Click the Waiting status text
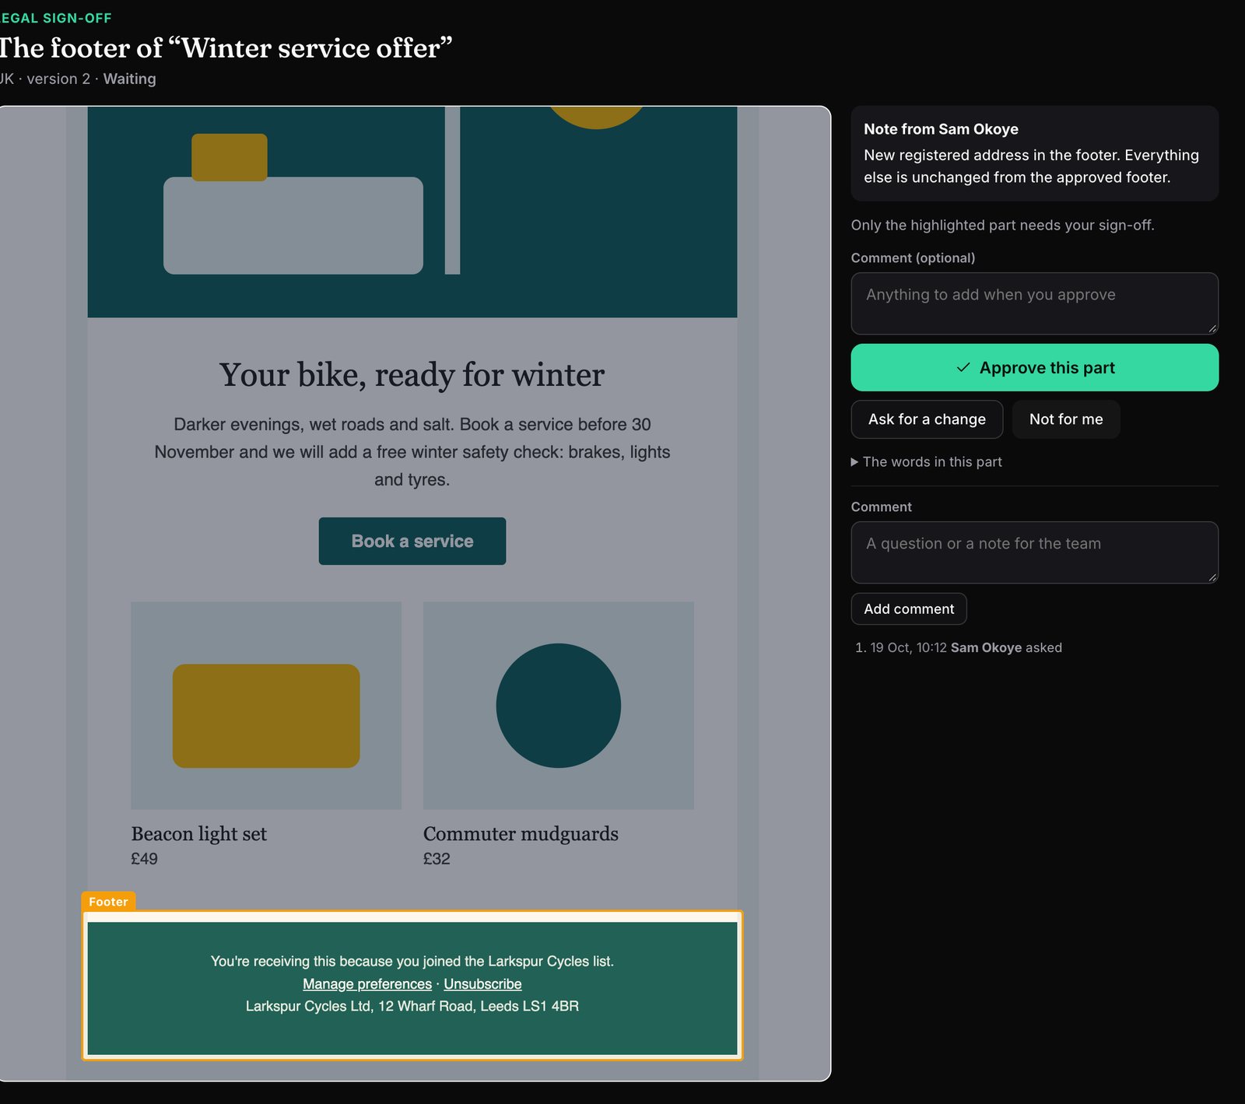The width and height of the screenshot is (1245, 1104). pyautogui.click(x=129, y=79)
